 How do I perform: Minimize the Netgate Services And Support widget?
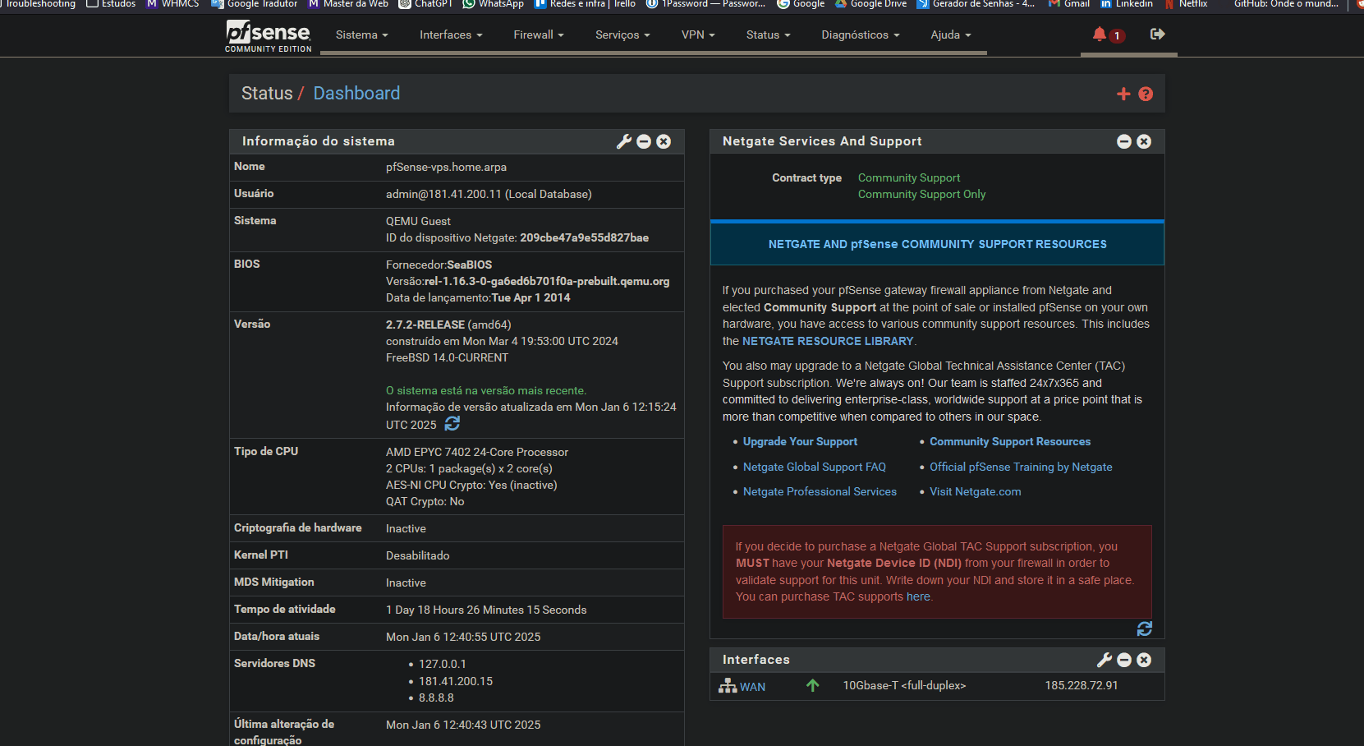coord(1124,141)
